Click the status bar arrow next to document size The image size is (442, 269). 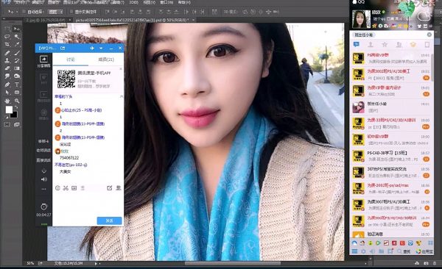pyautogui.click(x=96, y=263)
